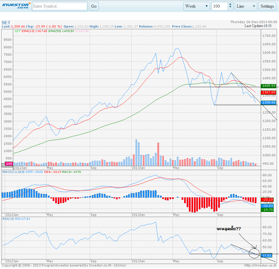Click the Prev Close value 1,332.45
279x269 pixels.
(x=199, y=26)
